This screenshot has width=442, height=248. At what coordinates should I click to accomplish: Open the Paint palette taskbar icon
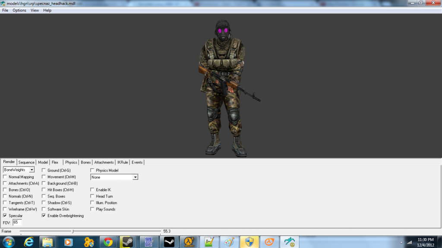click(229, 242)
